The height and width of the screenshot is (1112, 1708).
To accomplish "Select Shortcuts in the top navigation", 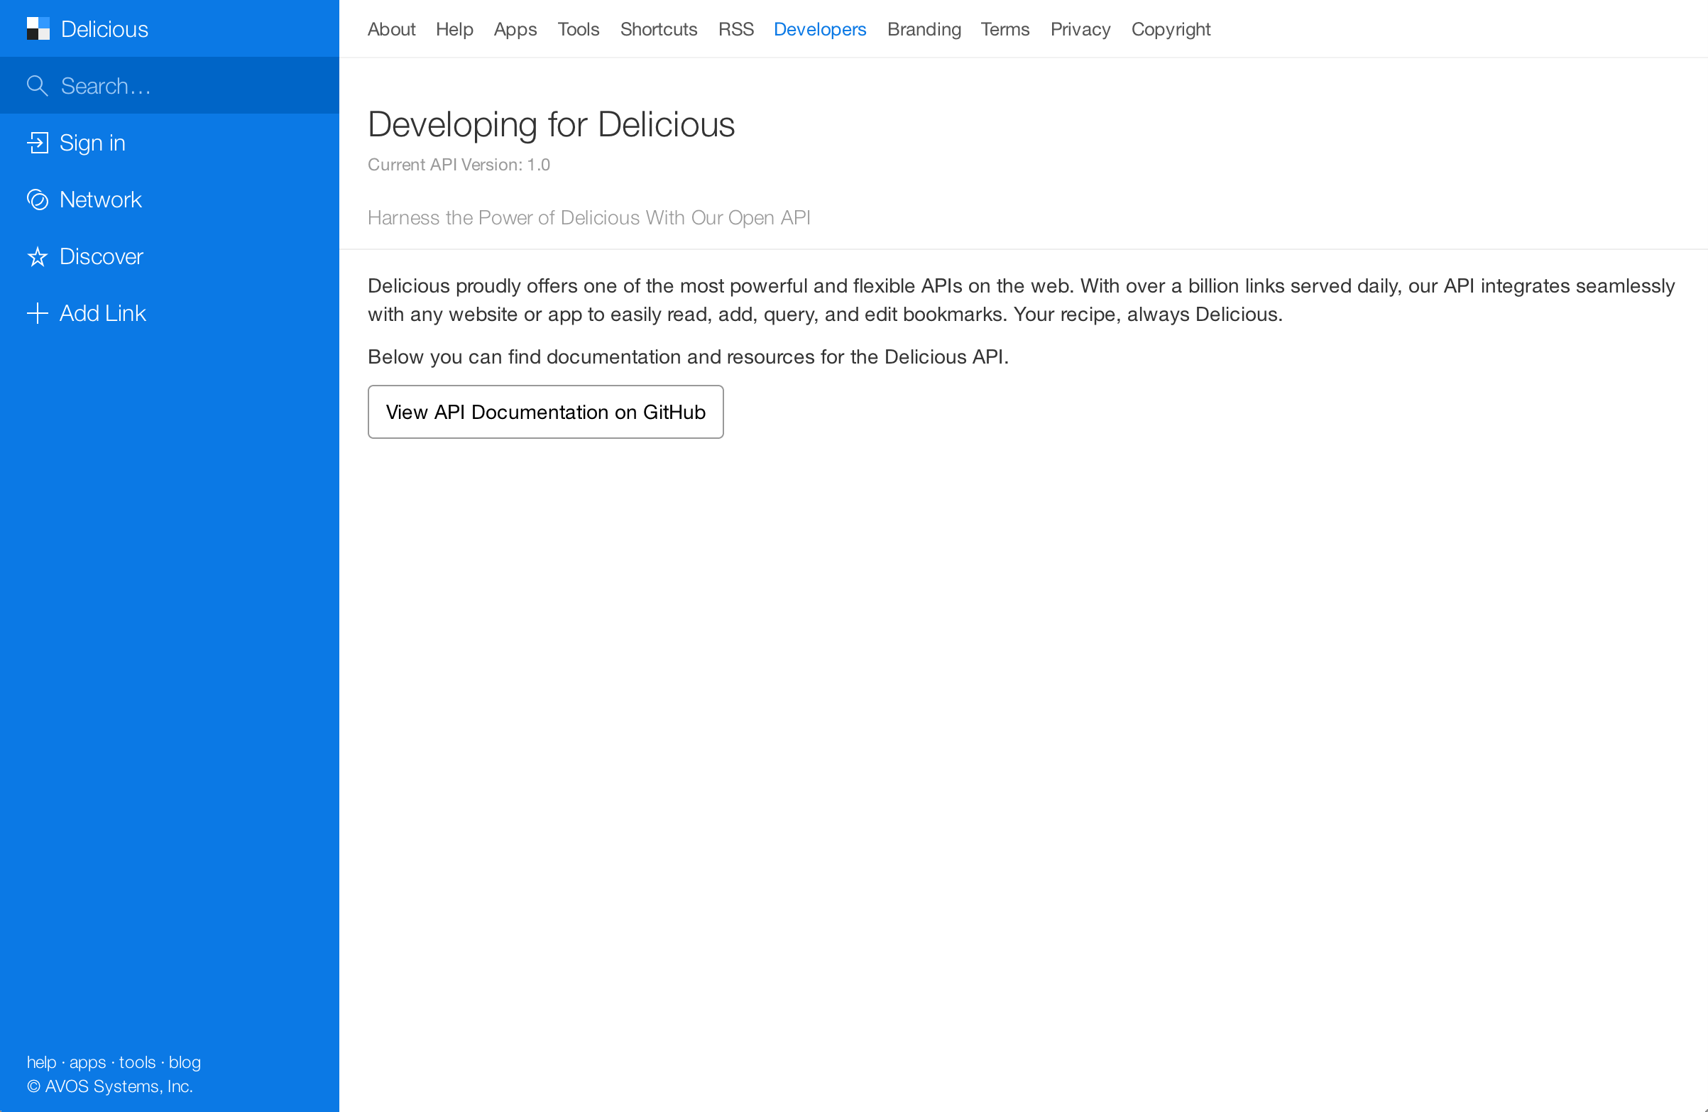I will pos(659,28).
